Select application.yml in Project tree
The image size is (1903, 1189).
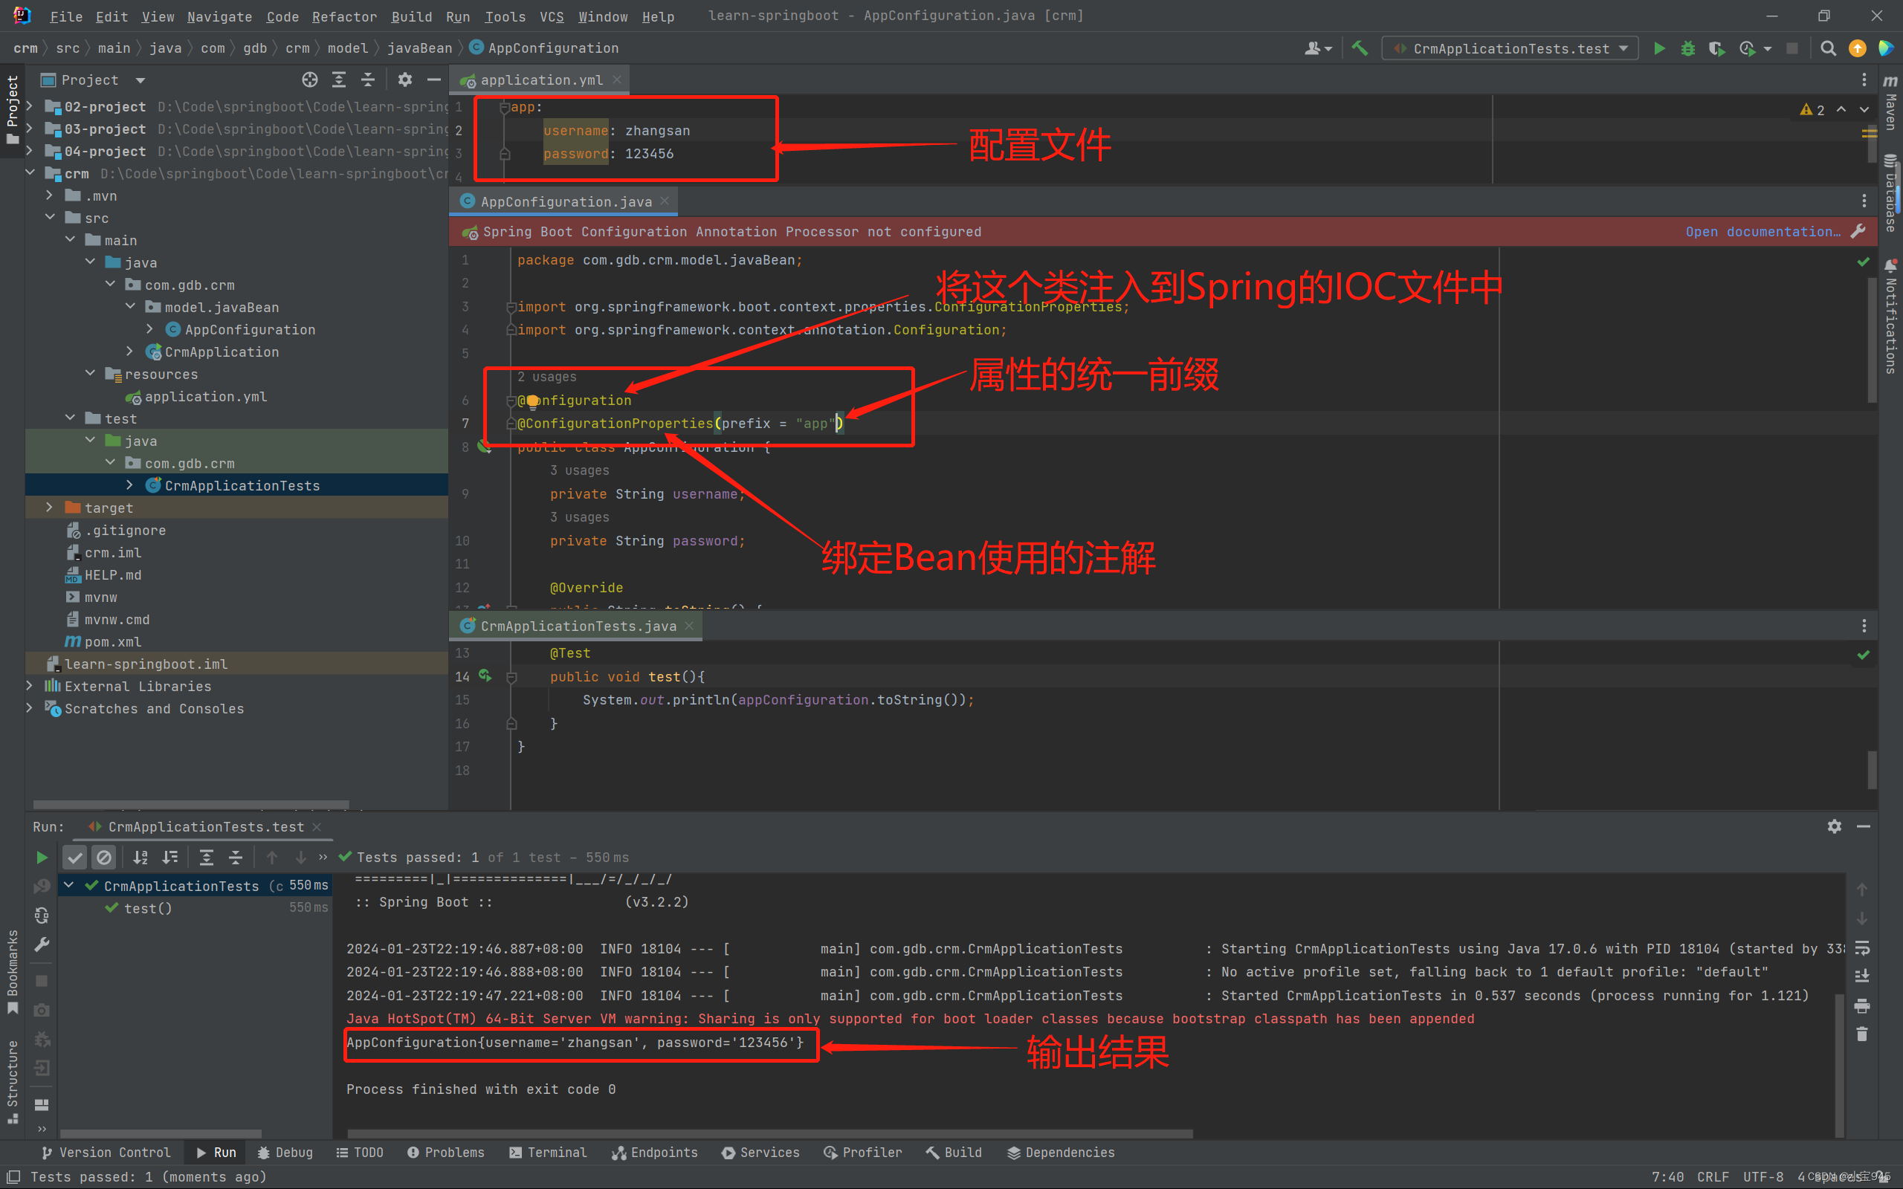point(205,396)
